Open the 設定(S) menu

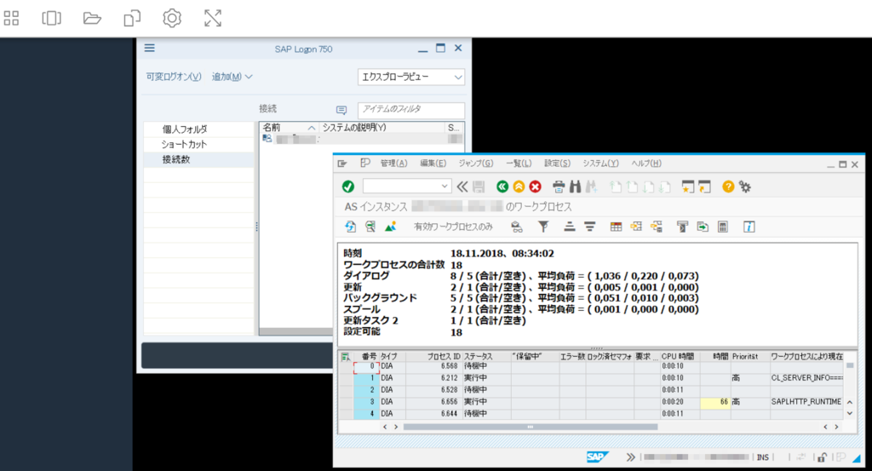click(557, 164)
